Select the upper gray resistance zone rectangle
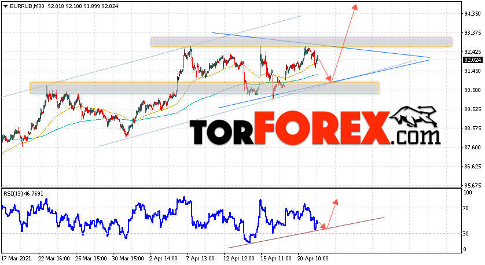The width and height of the screenshot is (485, 265). tap(302, 42)
